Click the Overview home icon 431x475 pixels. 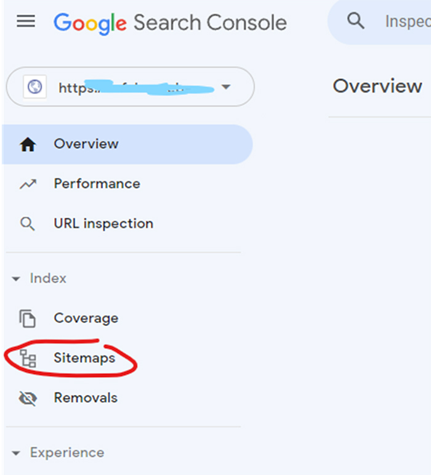[28, 144]
